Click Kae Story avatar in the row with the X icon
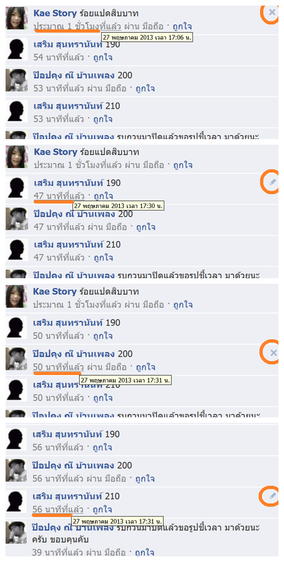The image size is (284, 562). (17, 18)
